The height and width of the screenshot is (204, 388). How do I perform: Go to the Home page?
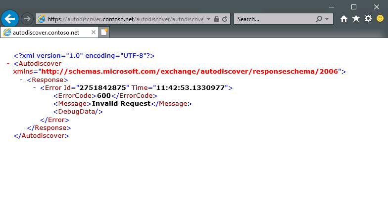pos(343,19)
